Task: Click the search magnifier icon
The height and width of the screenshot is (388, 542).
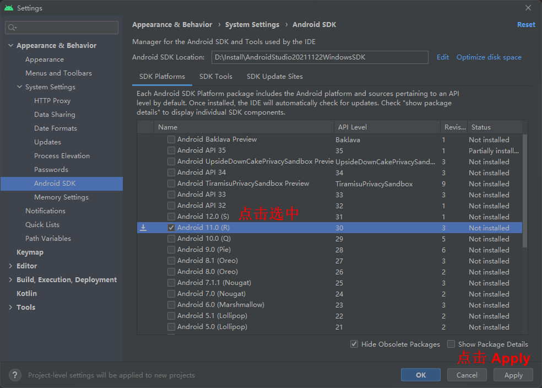Action: coord(12,28)
